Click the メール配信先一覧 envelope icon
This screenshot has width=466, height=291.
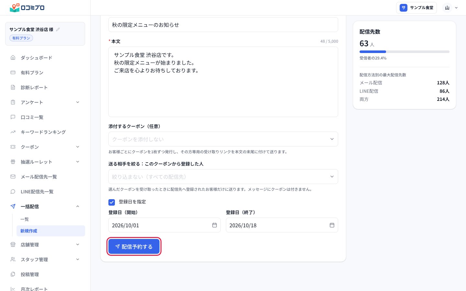(x=13, y=177)
